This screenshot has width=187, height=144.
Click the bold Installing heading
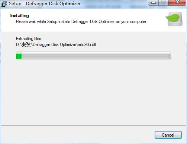pyautogui.click(x=20, y=16)
